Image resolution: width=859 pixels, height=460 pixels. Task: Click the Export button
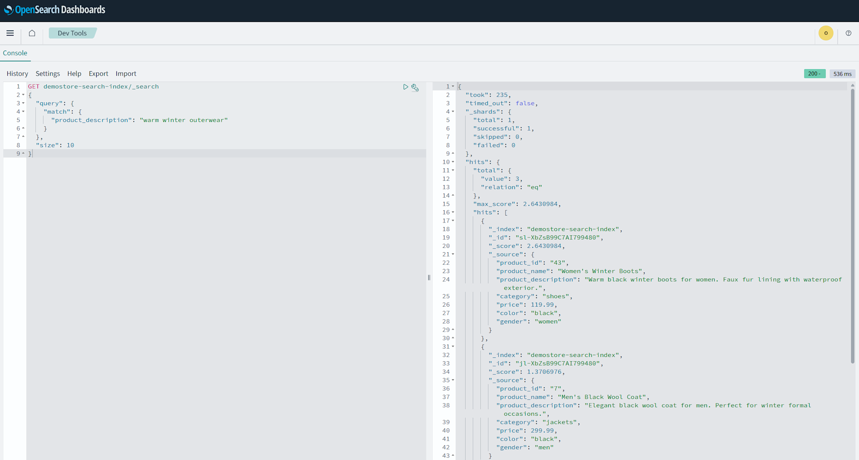click(x=98, y=73)
